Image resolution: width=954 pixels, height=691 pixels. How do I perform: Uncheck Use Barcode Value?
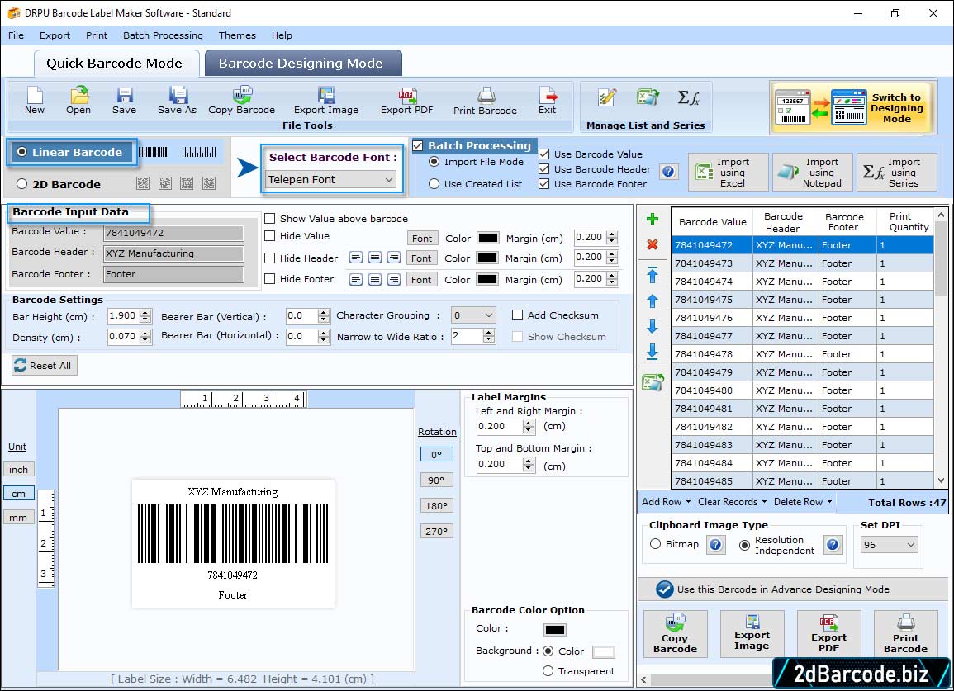[x=544, y=154]
